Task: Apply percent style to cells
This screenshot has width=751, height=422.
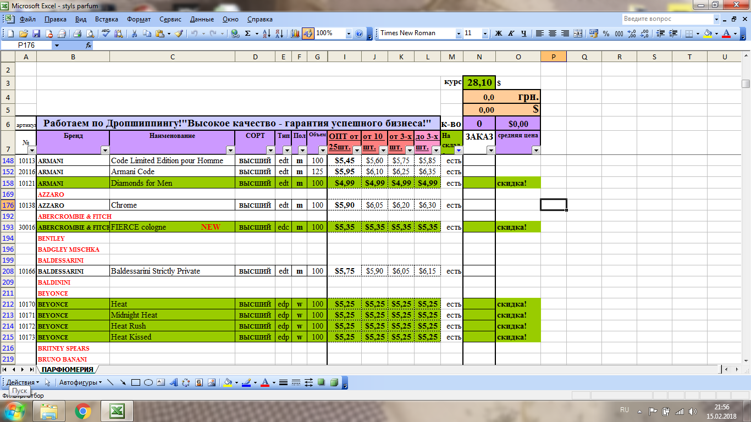Action: coord(606,34)
